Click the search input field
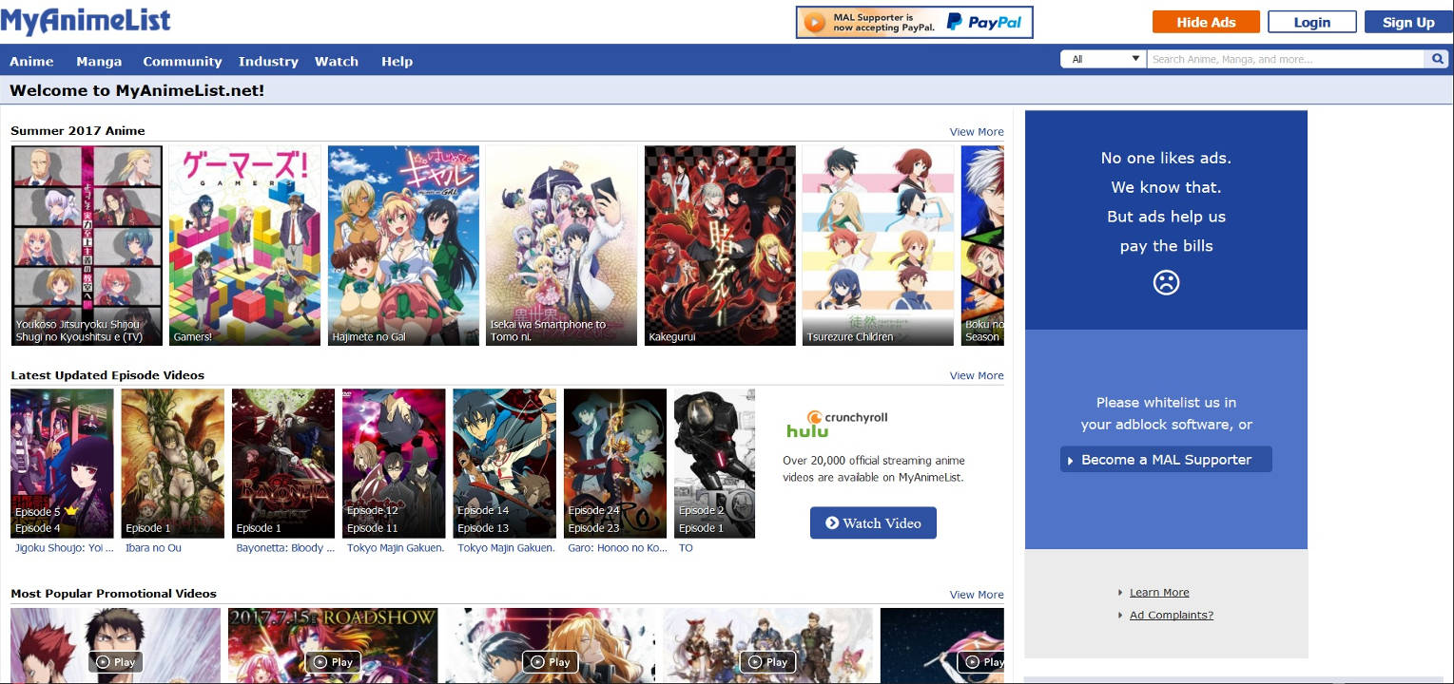Viewport: 1454px width, 684px height. 1284,58
